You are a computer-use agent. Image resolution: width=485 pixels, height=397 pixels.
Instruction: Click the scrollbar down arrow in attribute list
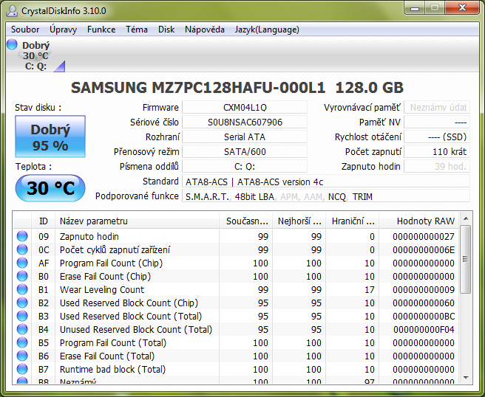pos(465,379)
